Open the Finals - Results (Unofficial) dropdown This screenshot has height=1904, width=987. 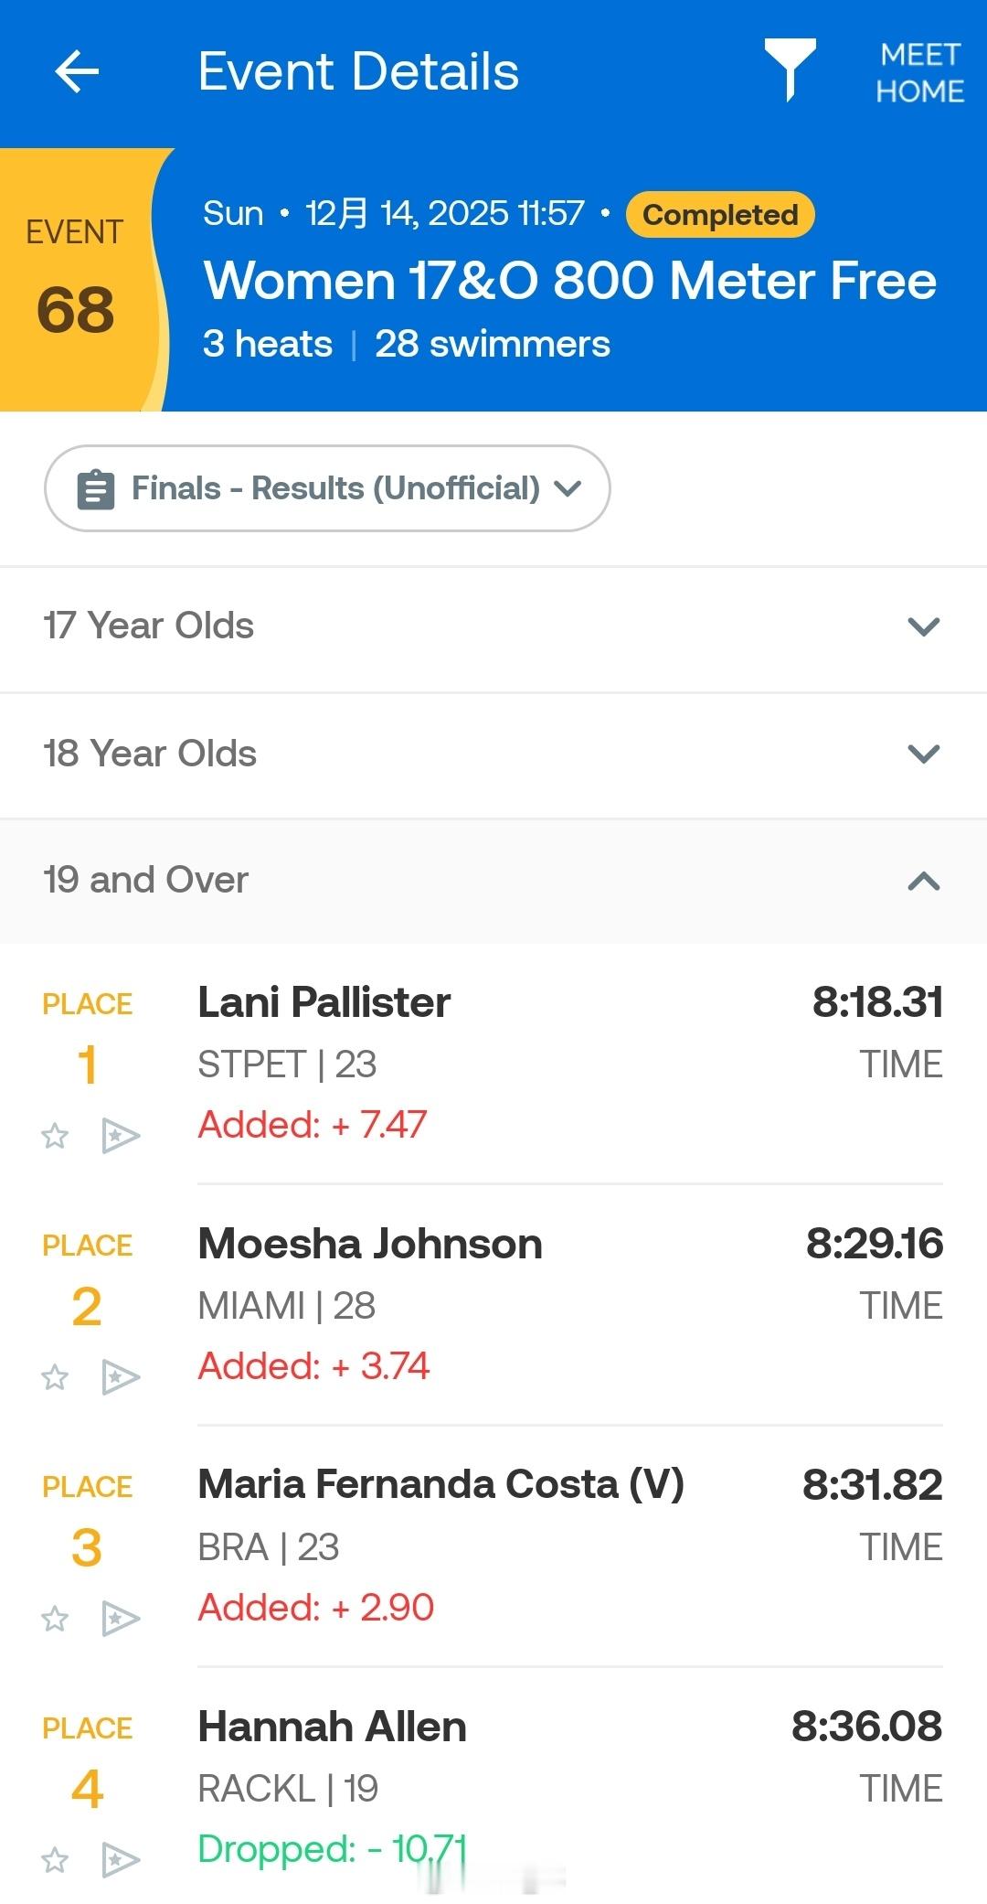[327, 489]
